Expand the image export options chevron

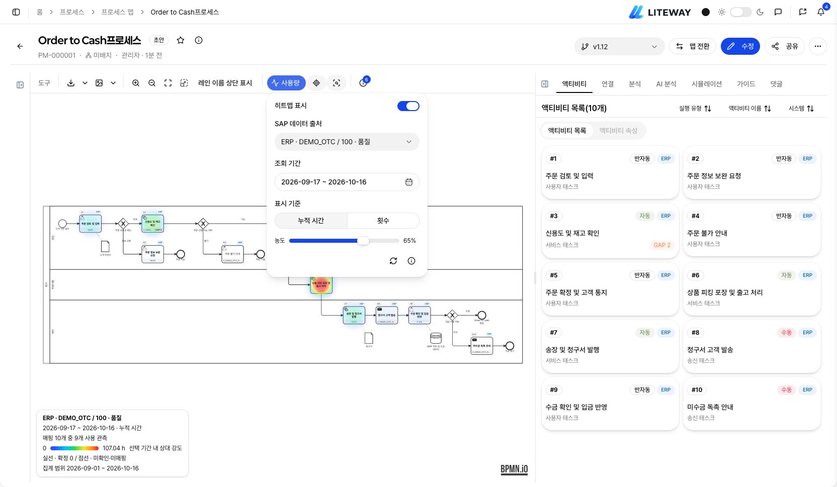coord(113,83)
